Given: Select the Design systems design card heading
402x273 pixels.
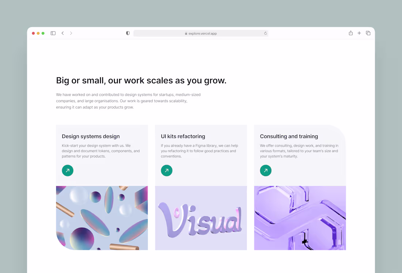Looking at the screenshot, I should pyautogui.click(x=90, y=136).
